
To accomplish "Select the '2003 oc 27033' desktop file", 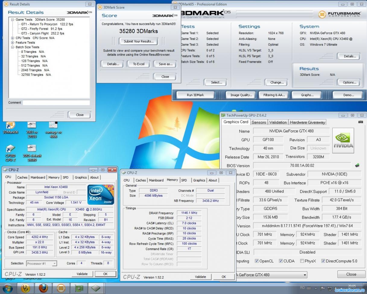I will point(32,129).
